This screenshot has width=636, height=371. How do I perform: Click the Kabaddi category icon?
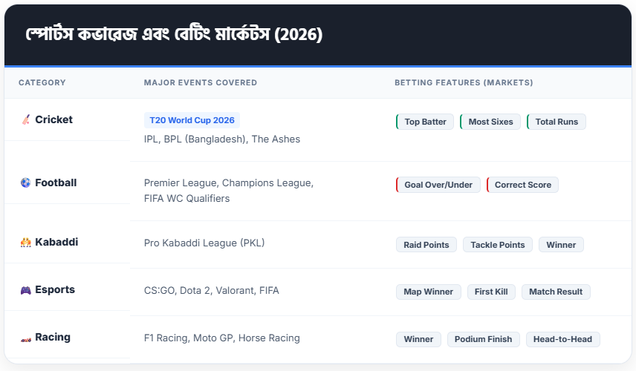pyautogui.click(x=25, y=243)
